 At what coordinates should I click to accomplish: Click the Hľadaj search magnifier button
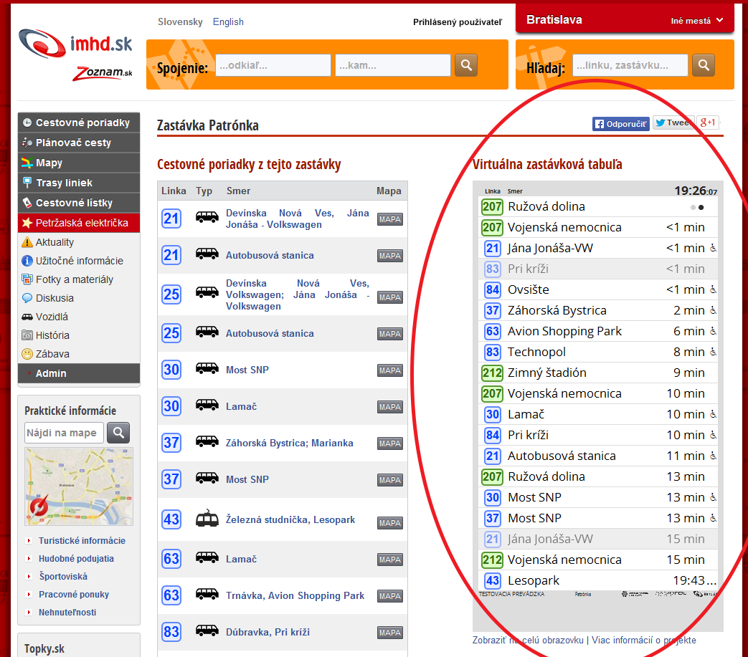pyautogui.click(x=704, y=65)
